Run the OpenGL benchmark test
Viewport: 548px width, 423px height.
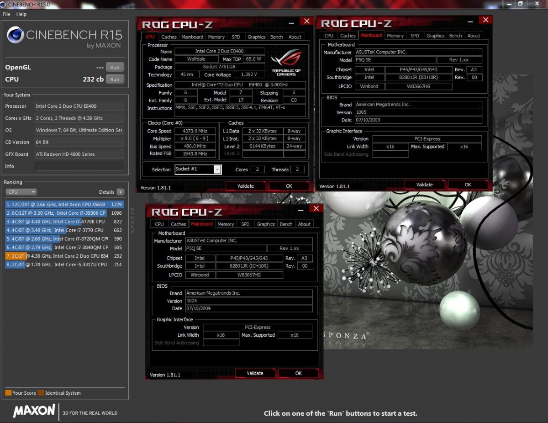pos(115,67)
